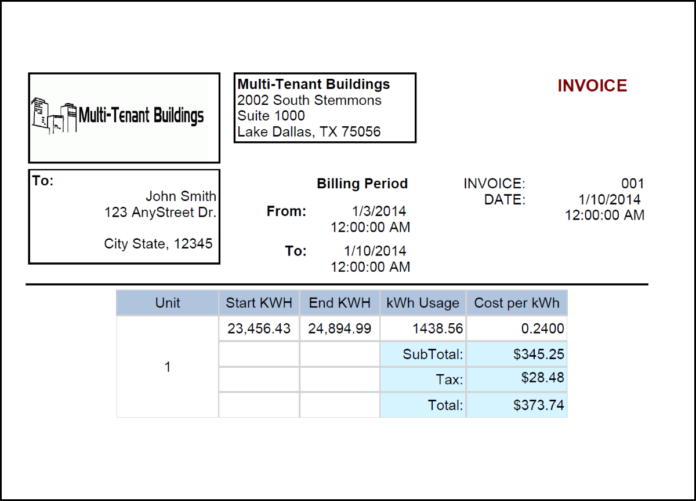Click the cost rate cell 0.2400
This screenshot has width=696, height=501.
[542, 329]
